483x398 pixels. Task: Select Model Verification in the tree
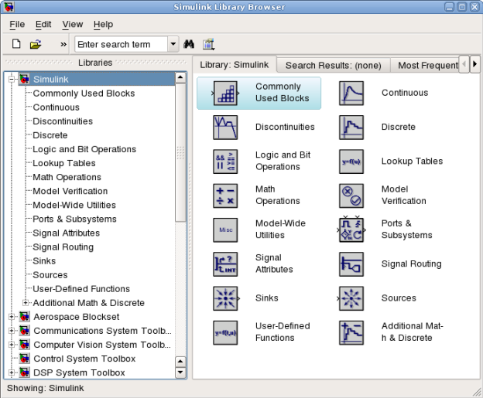click(x=70, y=191)
